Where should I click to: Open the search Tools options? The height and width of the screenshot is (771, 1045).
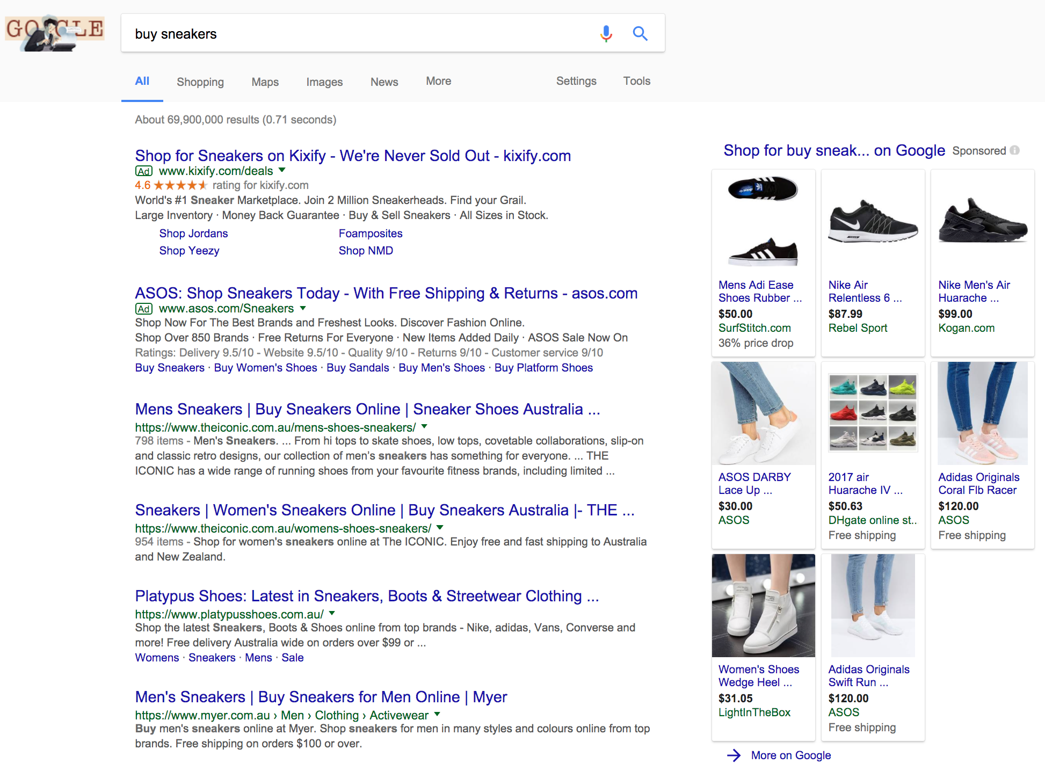tap(637, 81)
